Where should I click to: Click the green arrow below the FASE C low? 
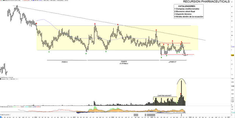[x=161, y=58]
